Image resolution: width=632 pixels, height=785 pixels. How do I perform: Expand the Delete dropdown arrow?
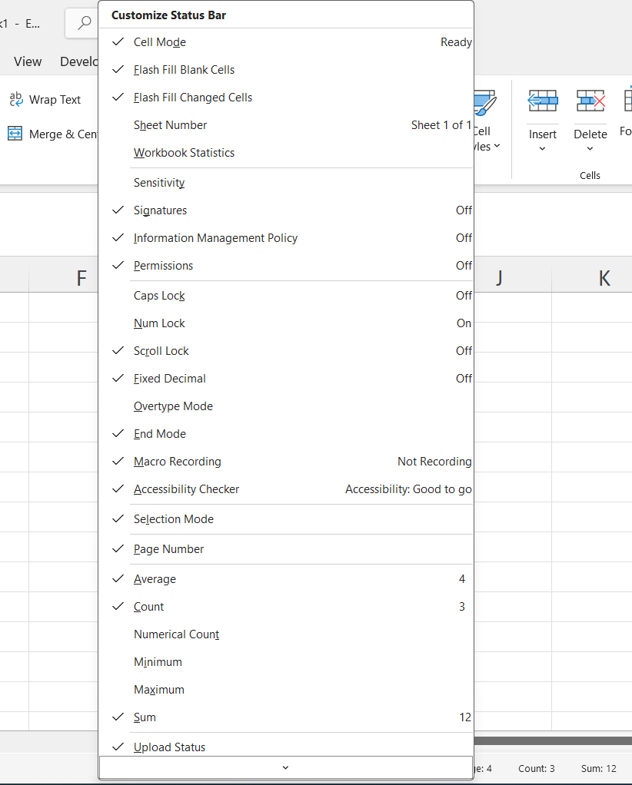(x=590, y=149)
